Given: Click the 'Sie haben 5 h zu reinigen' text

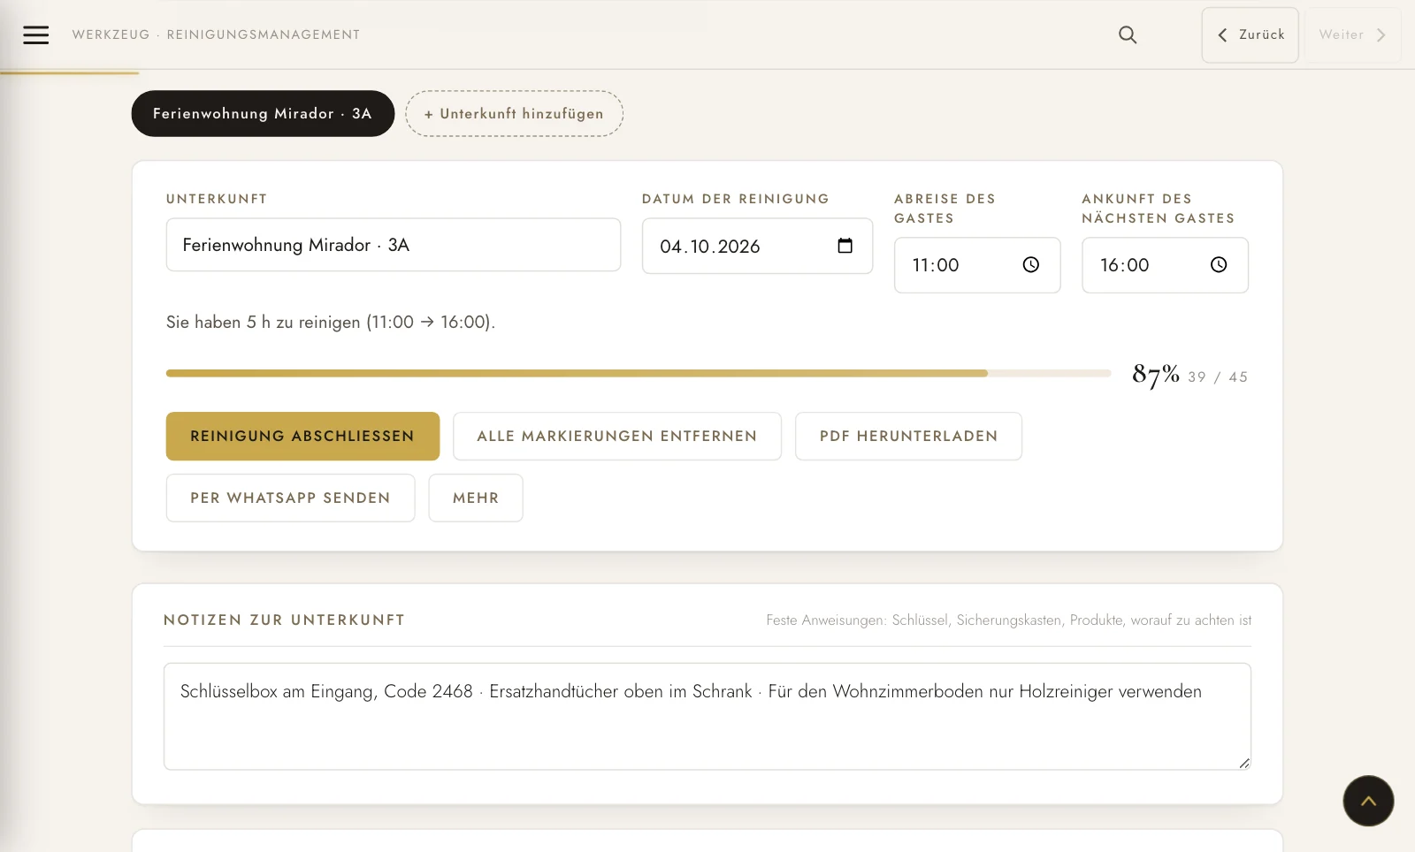Looking at the screenshot, I should pyautogui.click(x=331, y=323).
